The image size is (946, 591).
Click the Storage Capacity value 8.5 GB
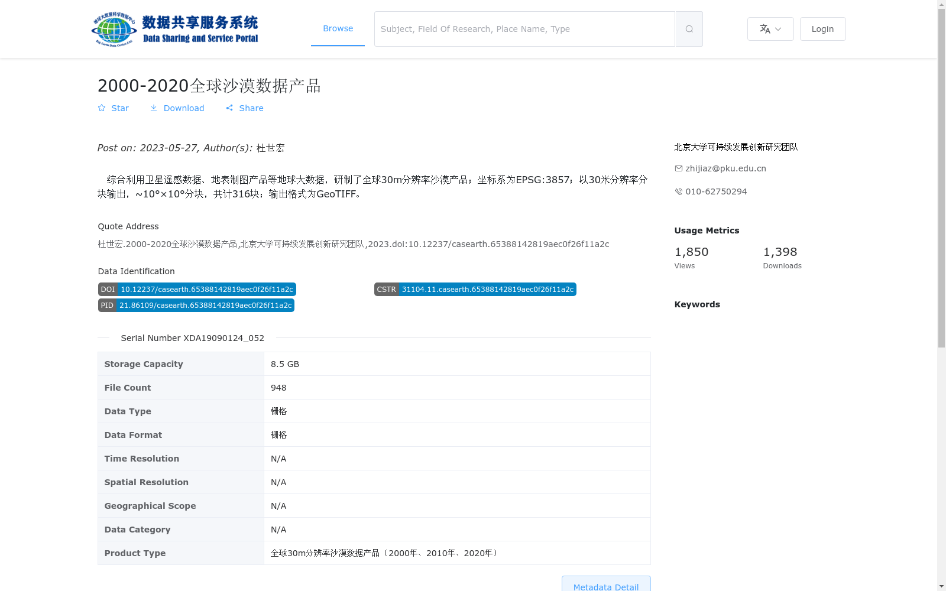(x=285, y=364)
